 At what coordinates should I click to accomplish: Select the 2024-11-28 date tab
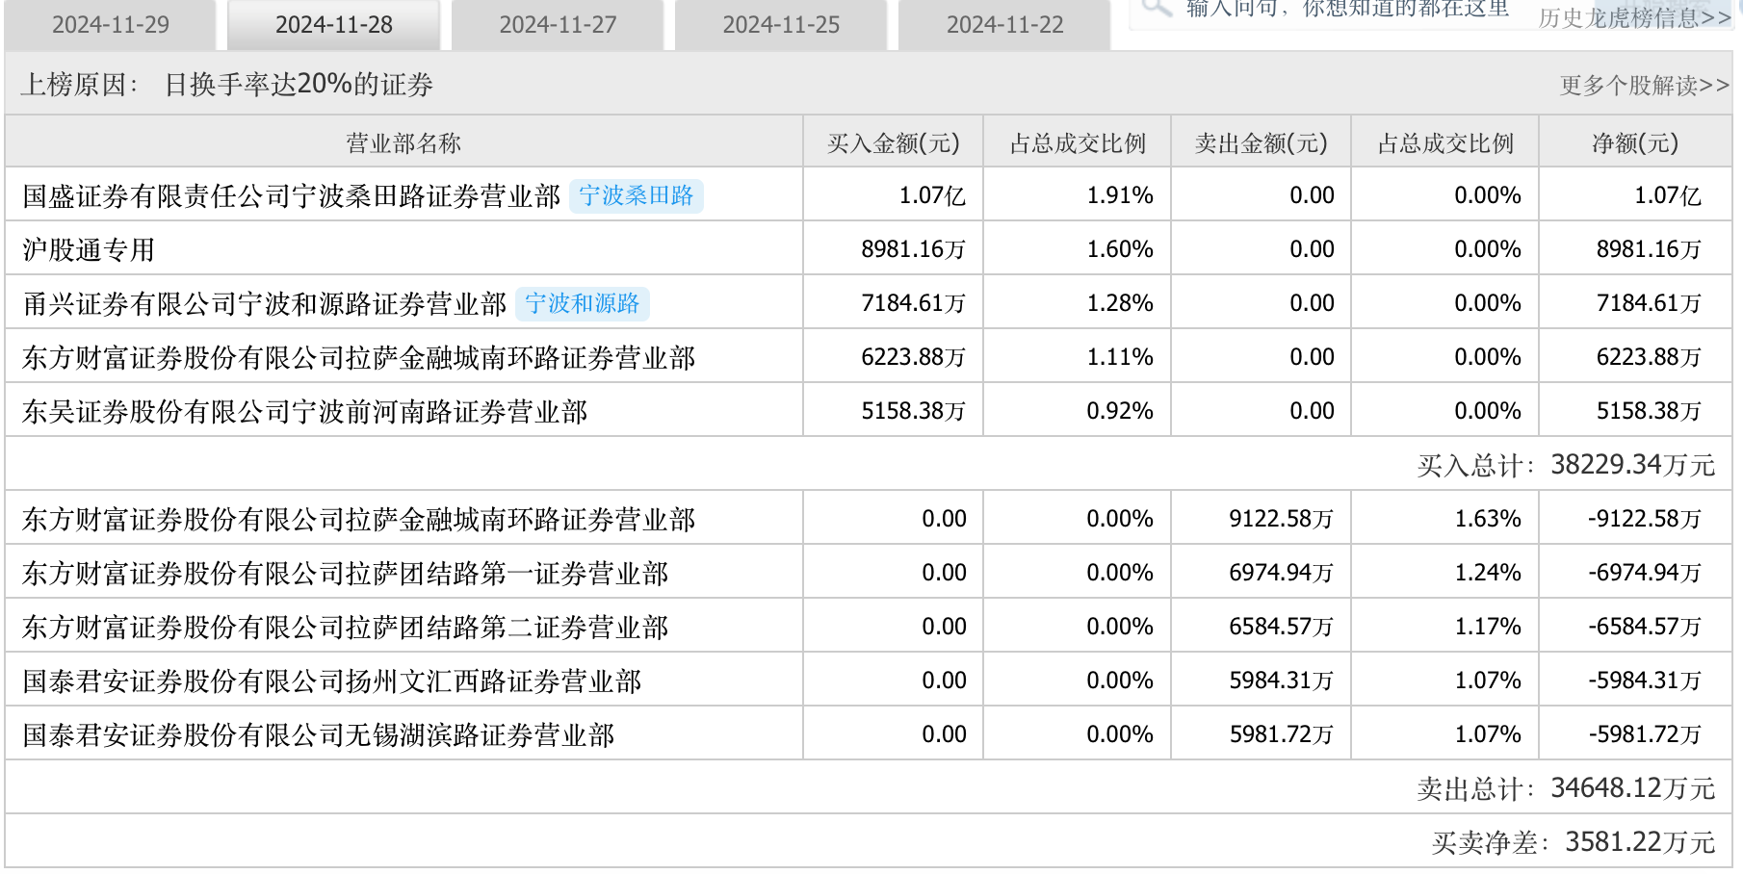tap(334, 25)
